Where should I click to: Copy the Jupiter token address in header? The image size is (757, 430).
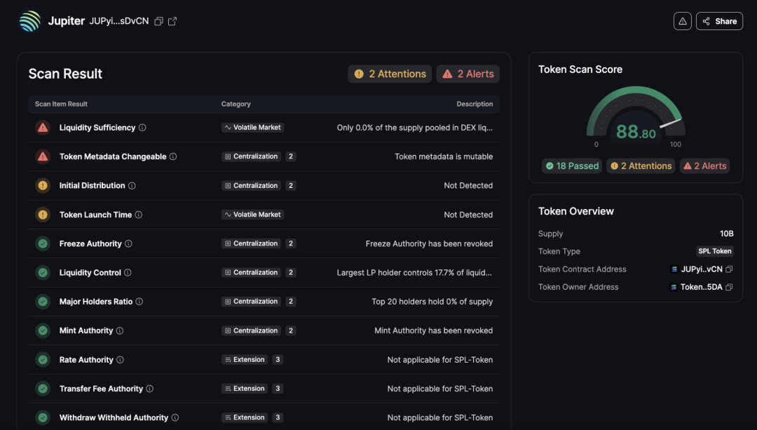click(x=158, y=21)
